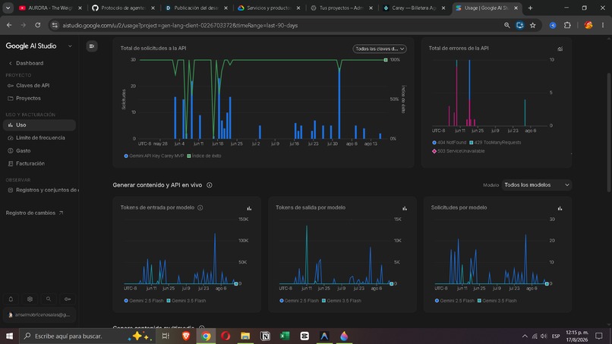The height and width of the screenshot is (344, 612).
Task: Toggle Gemini 2.5 Flash in input tokens legend
Action: pos(144,301)
